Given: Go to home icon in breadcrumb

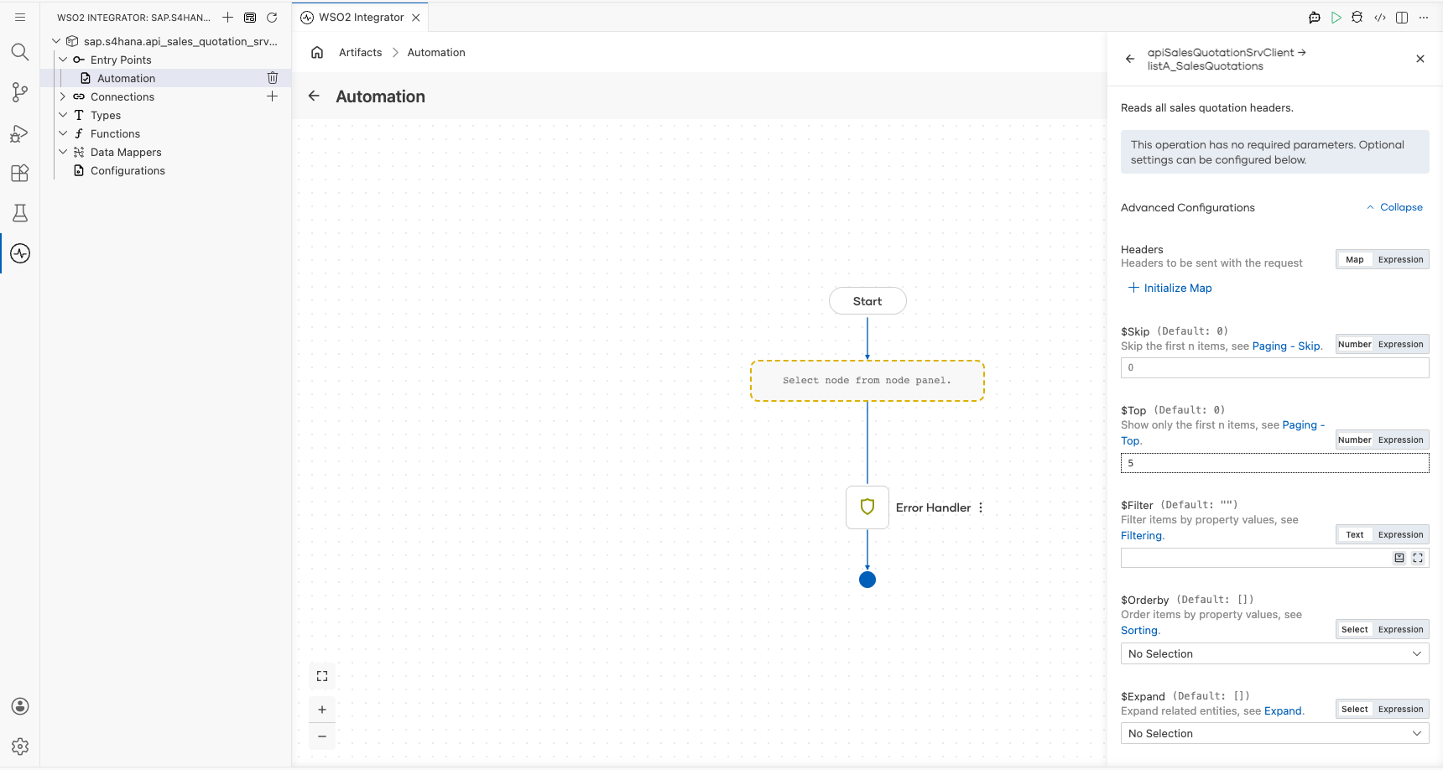Looking at the screenshot, I should (317, 52).
